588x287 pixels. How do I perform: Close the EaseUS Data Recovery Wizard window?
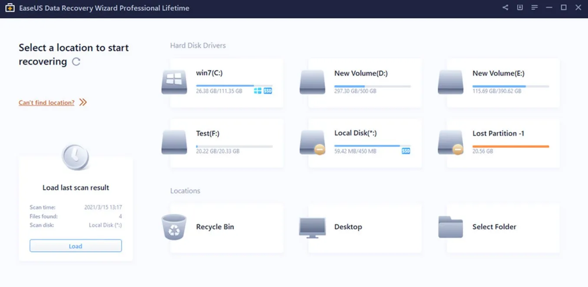578,7
